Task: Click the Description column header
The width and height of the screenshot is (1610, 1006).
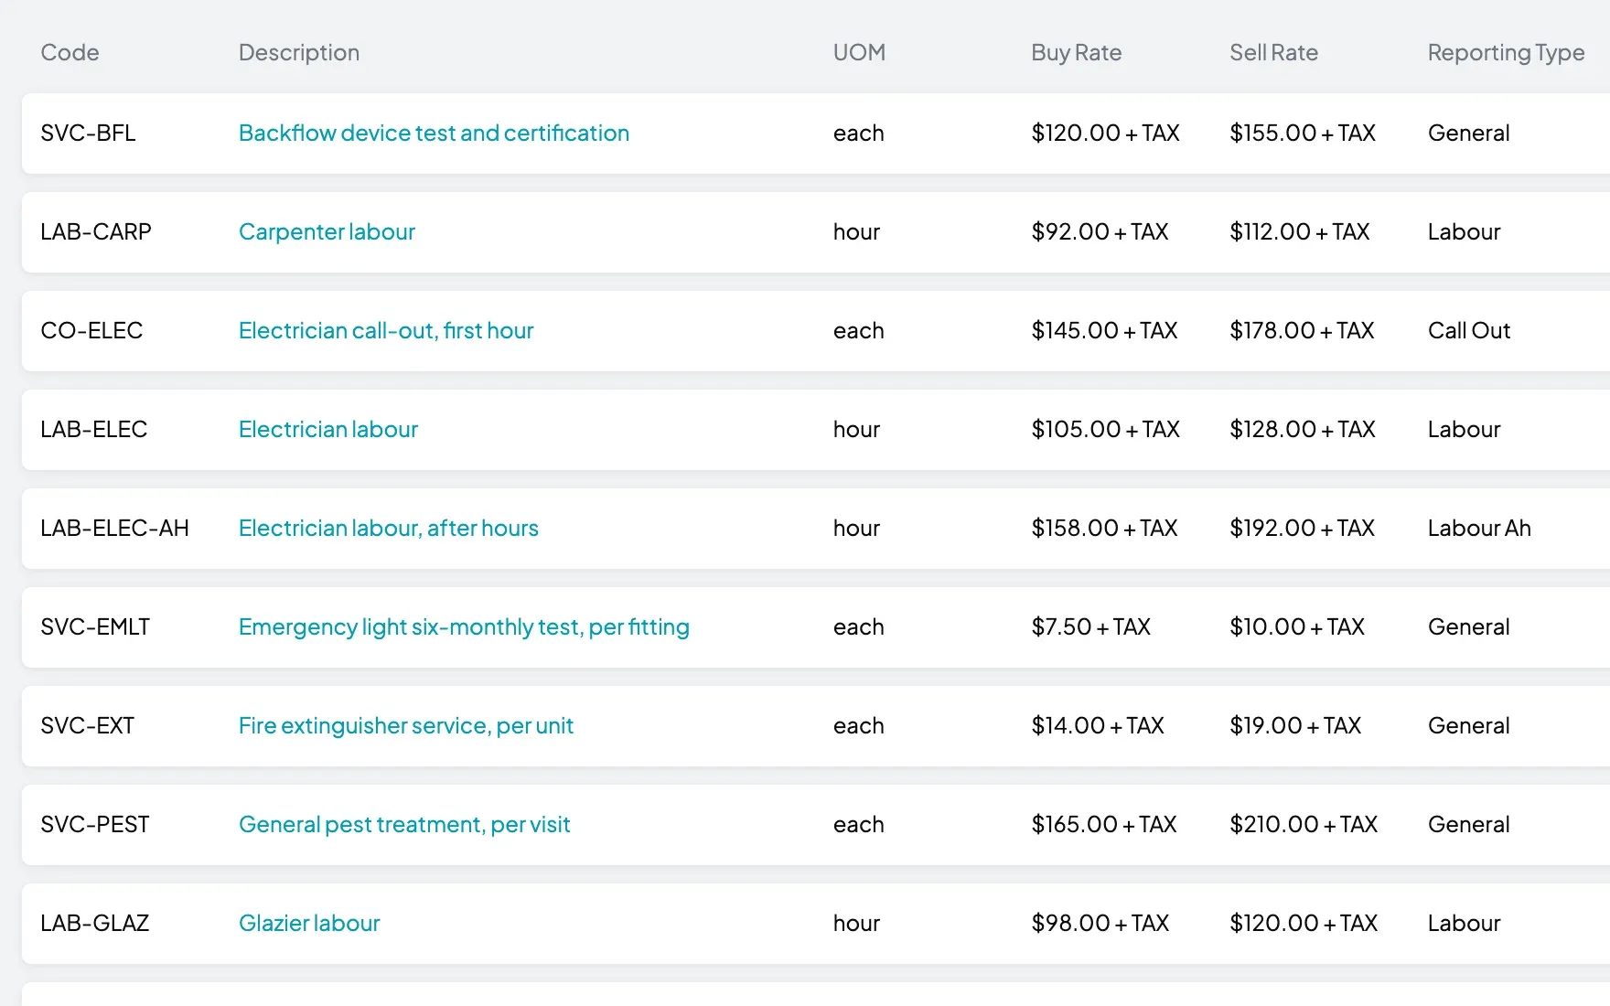Action: pos(299,53)
